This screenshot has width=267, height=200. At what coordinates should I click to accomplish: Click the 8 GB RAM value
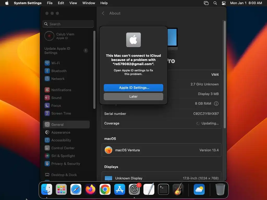203,104
